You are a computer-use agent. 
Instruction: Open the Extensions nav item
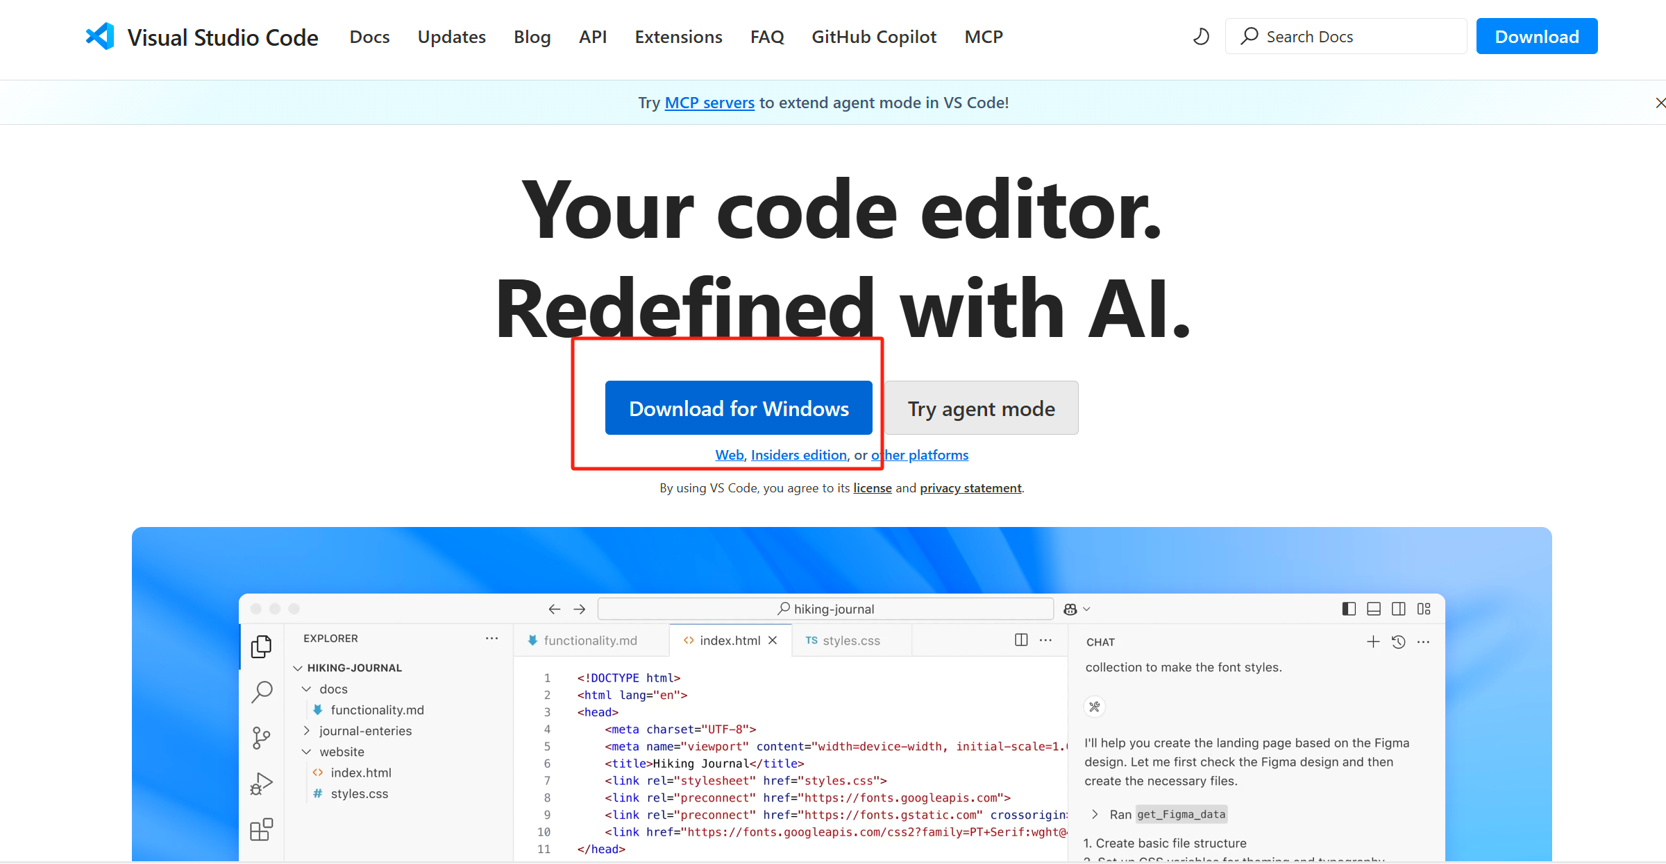pos(678,37)
